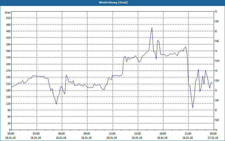Image resolution: width=225 pixels, height=141 pixels.
Task: Click the 15:00 time label
Action: tap(138, 134)
